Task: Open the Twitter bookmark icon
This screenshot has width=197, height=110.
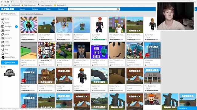Action: coord(9,5)
